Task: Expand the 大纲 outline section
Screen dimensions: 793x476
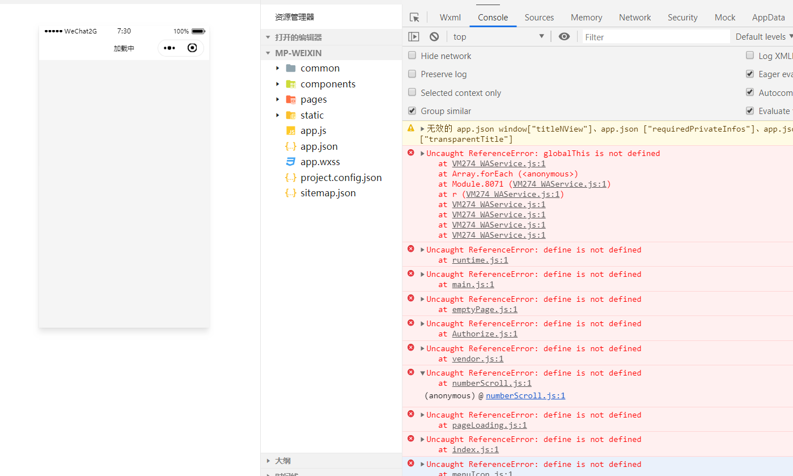Action: [x=268, y=461]
